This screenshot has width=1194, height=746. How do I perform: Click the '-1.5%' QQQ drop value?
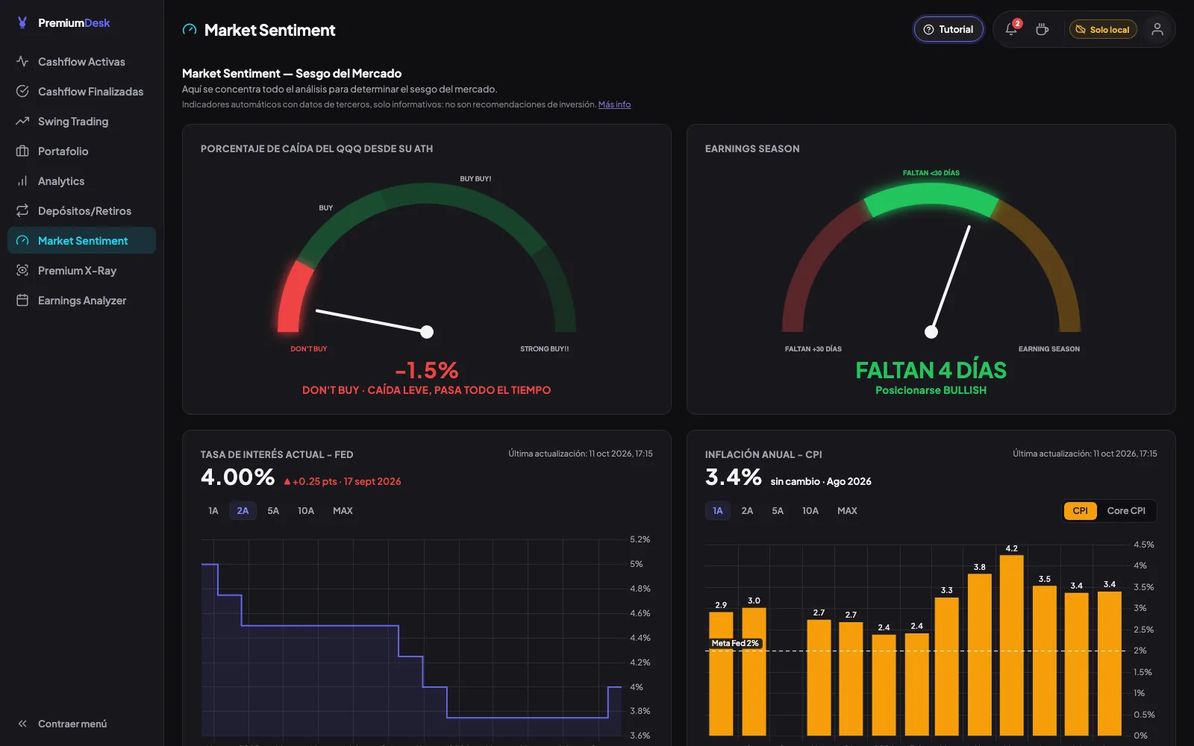coord(427,370)
